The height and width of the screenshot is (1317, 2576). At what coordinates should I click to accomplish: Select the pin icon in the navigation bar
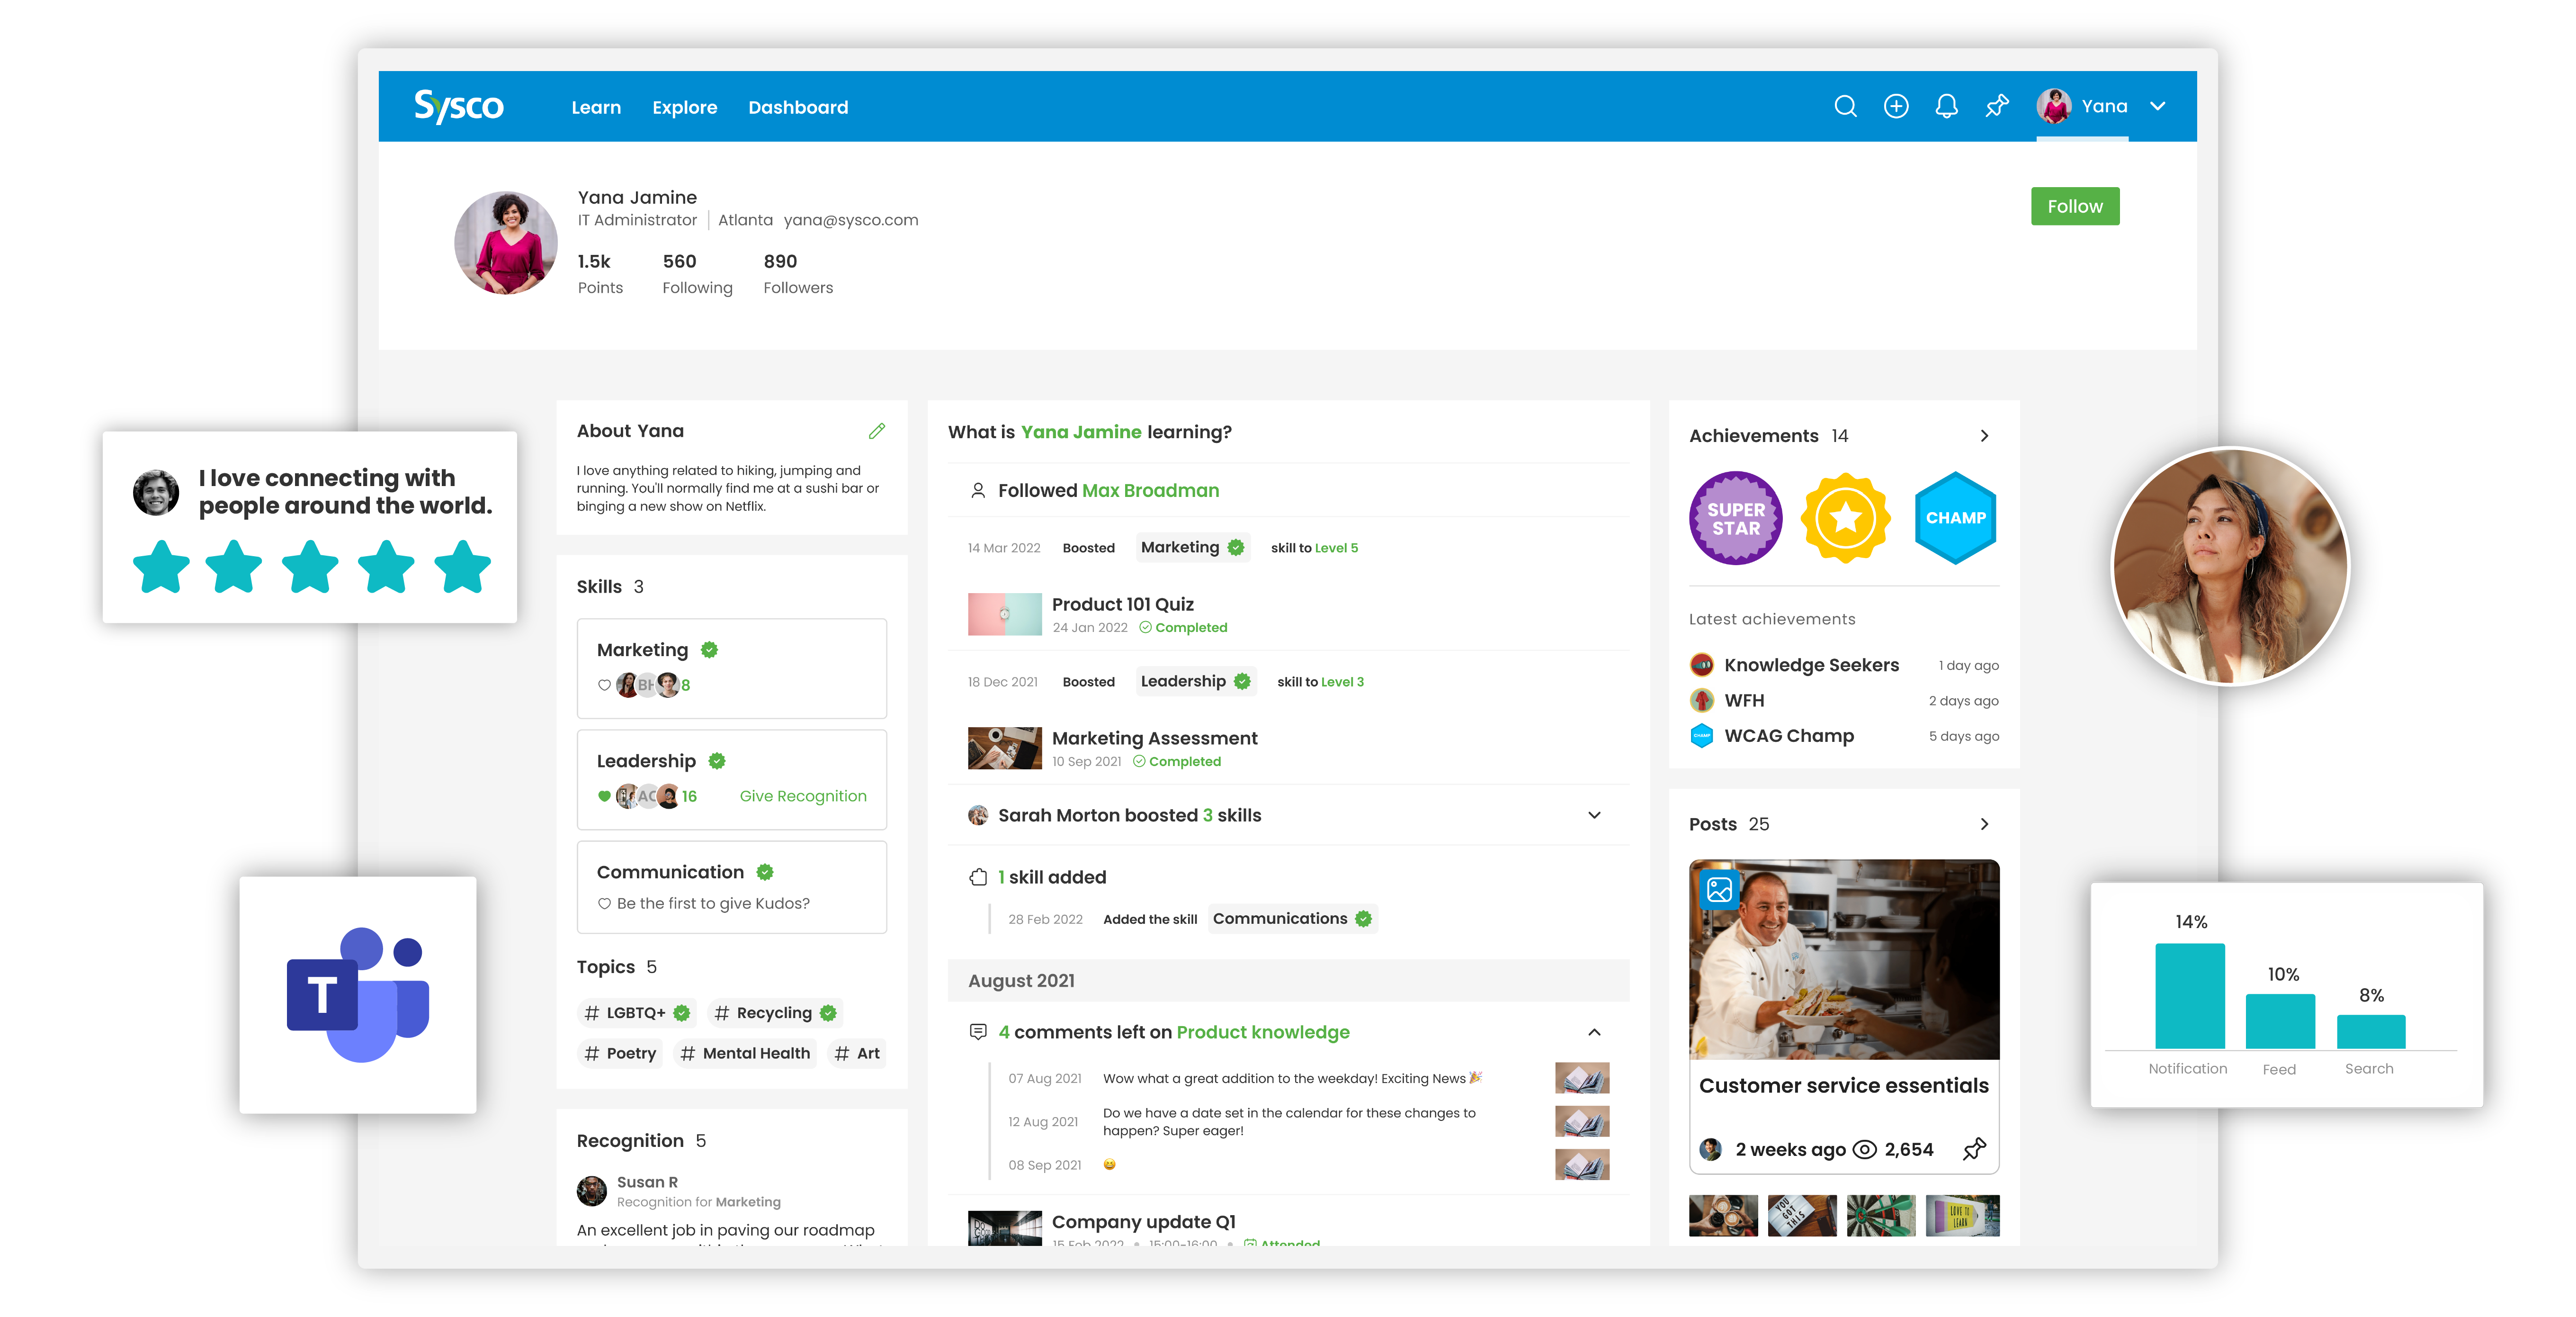1997,106
